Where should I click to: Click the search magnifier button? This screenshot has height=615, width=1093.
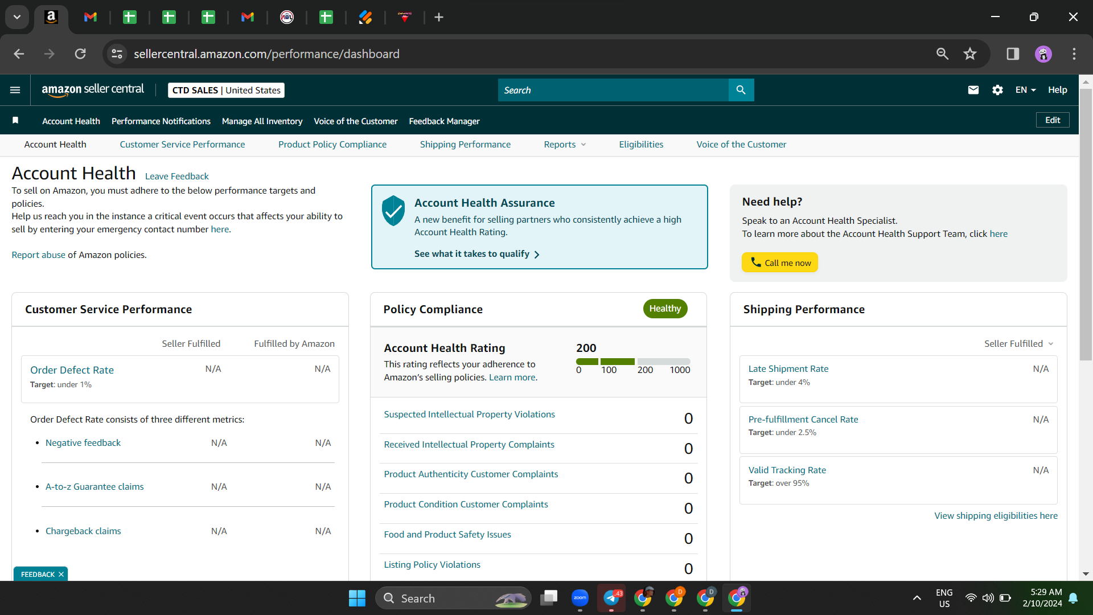coord(741,90)
